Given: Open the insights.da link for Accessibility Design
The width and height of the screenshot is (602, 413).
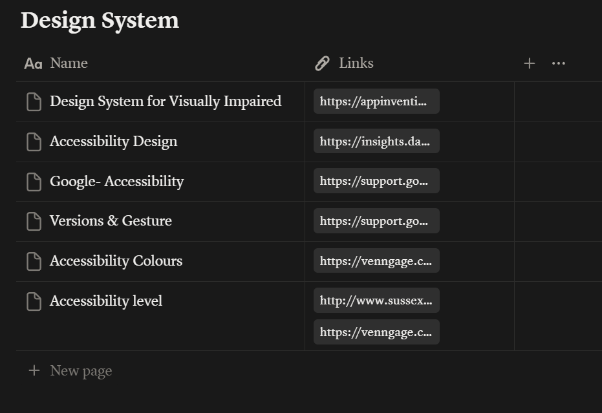Looking at the screenshot, I should (376, 141).
